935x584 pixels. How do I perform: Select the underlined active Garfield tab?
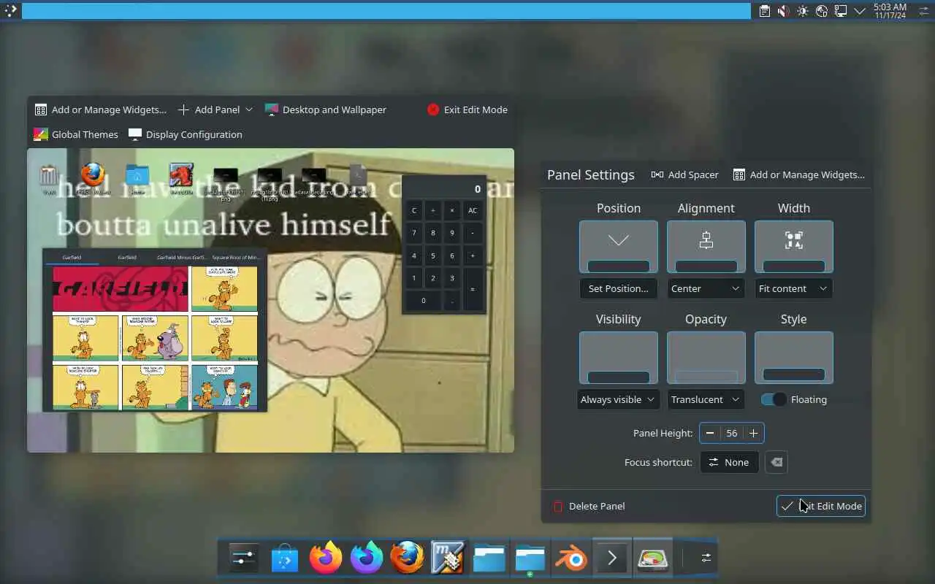72,258
